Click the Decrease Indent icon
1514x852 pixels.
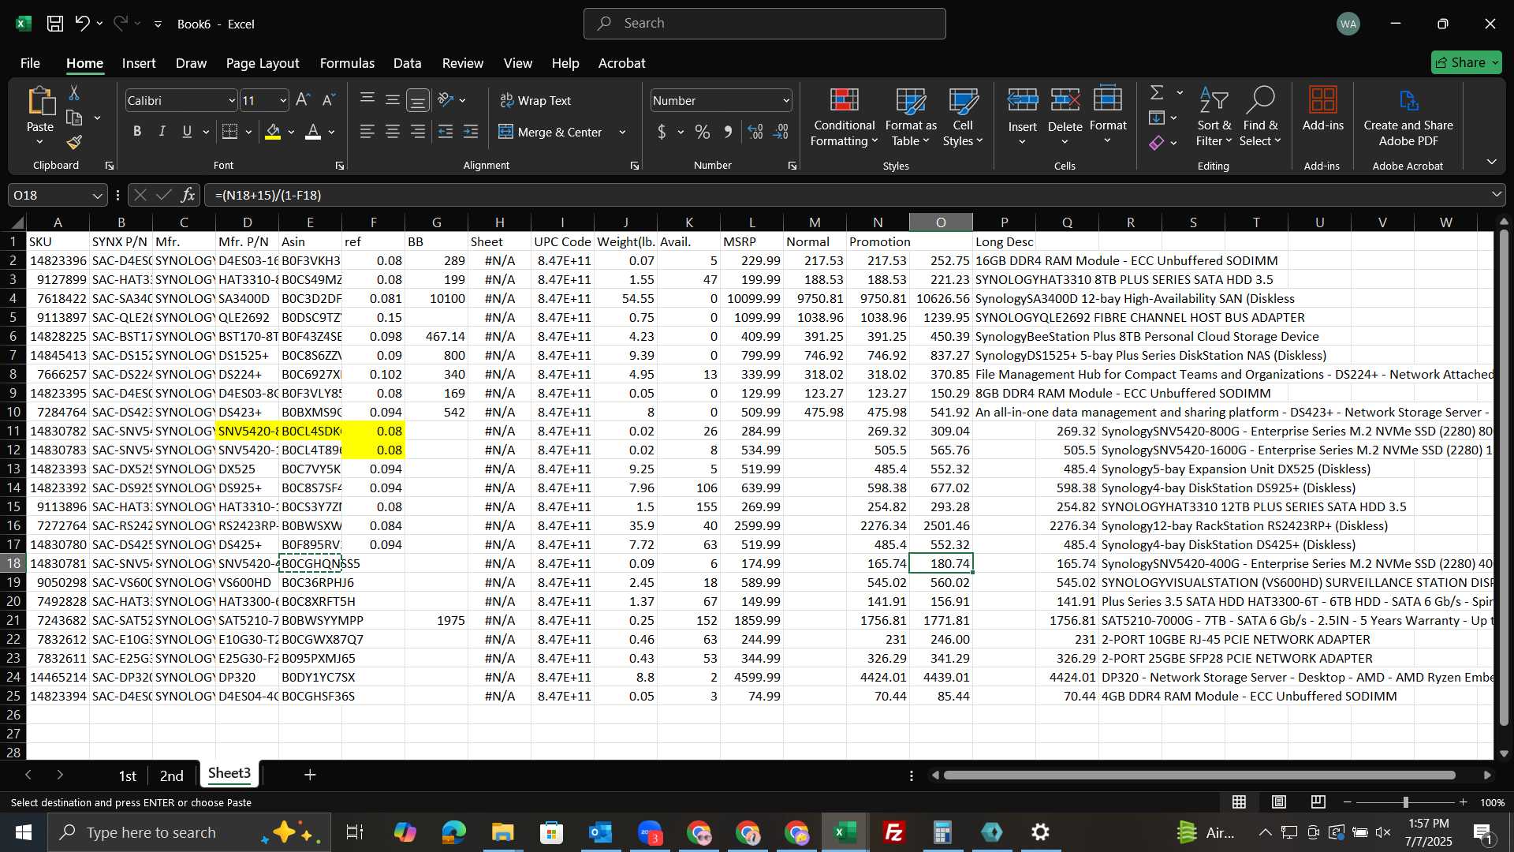pyautogui.click(x=446, y=132)
